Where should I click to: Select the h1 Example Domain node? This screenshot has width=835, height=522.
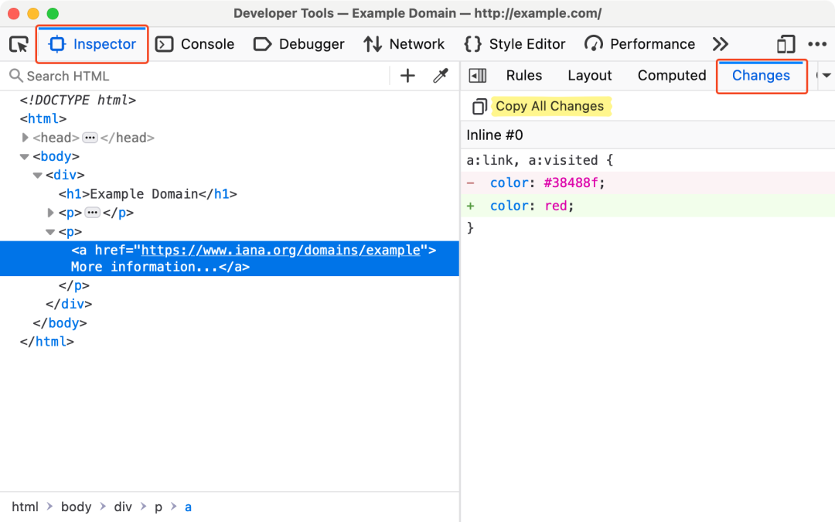(x=148, y=194)
